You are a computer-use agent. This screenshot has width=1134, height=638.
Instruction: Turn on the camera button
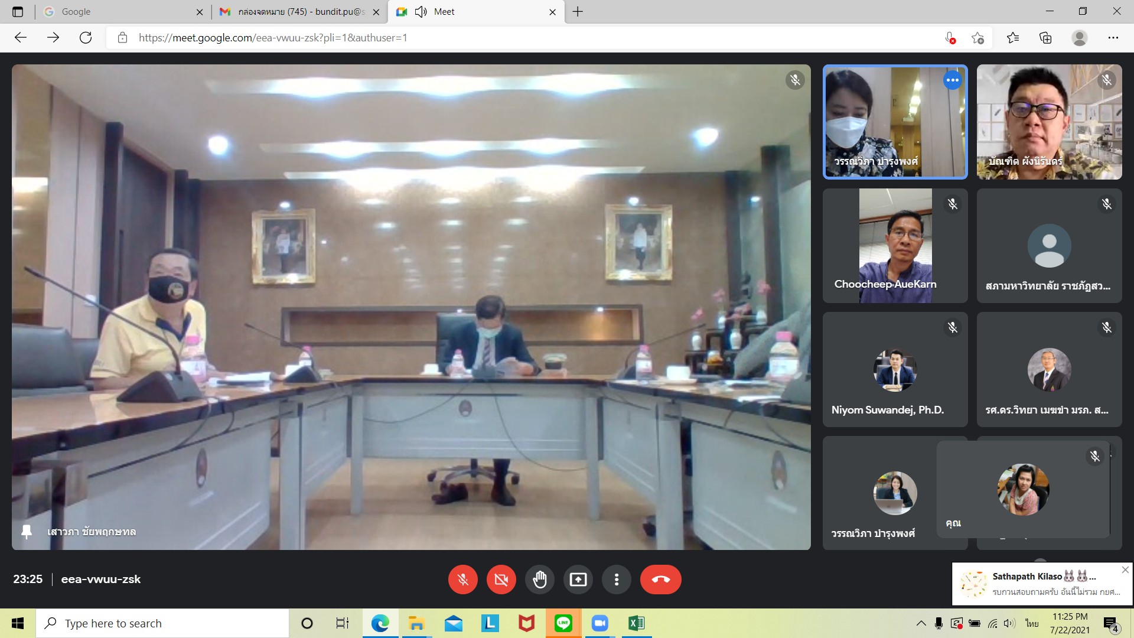click(501, 580)
